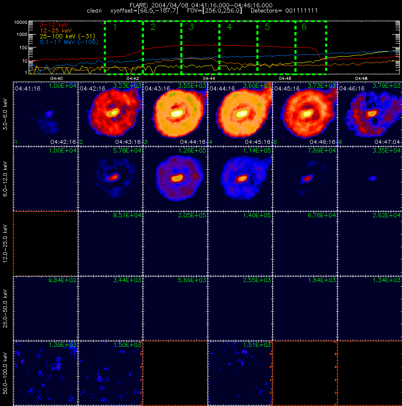Image resolution: width=402 pixels, height=406 pixels.
Task: Click interval number 2 in the lightcurve
Action: point(153,27)
